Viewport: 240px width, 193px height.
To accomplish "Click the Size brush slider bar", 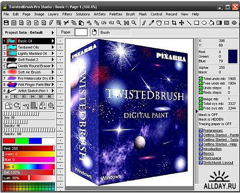I will coord(21,114).
